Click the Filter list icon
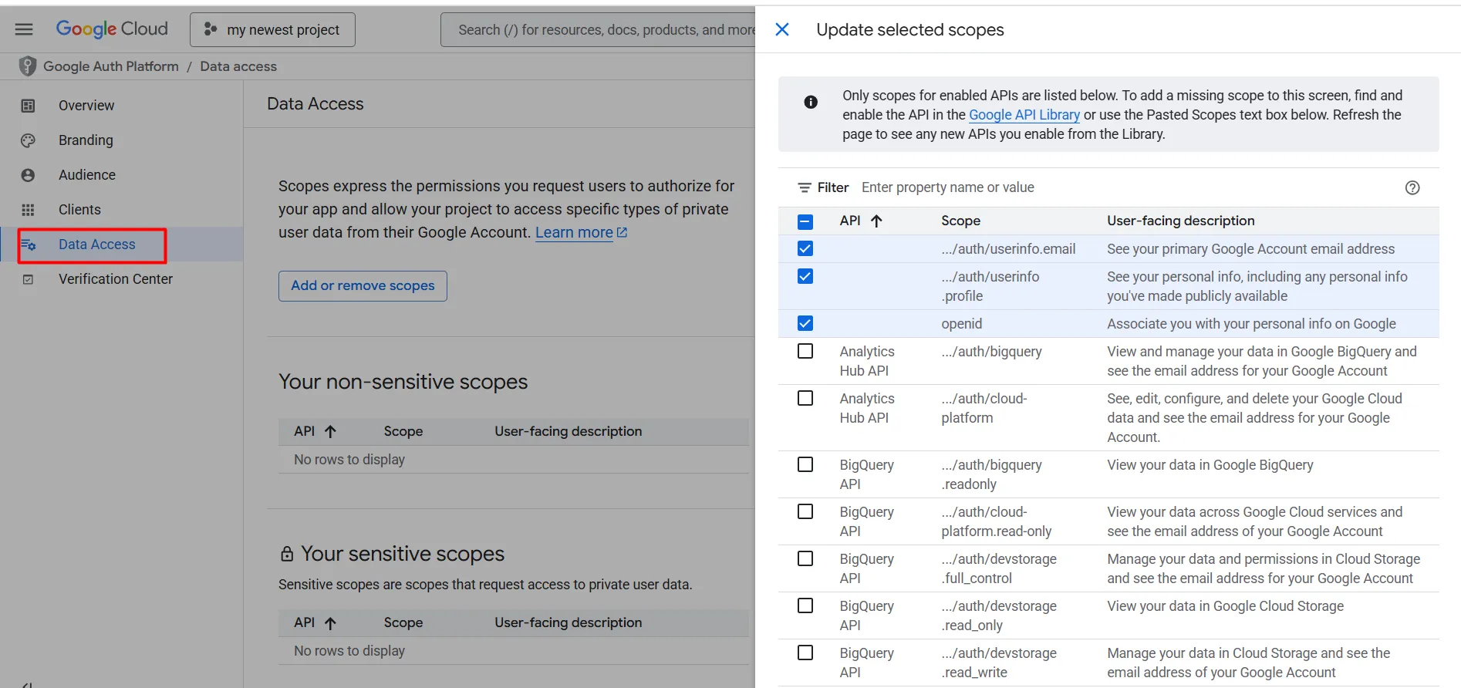 (805, 187)
